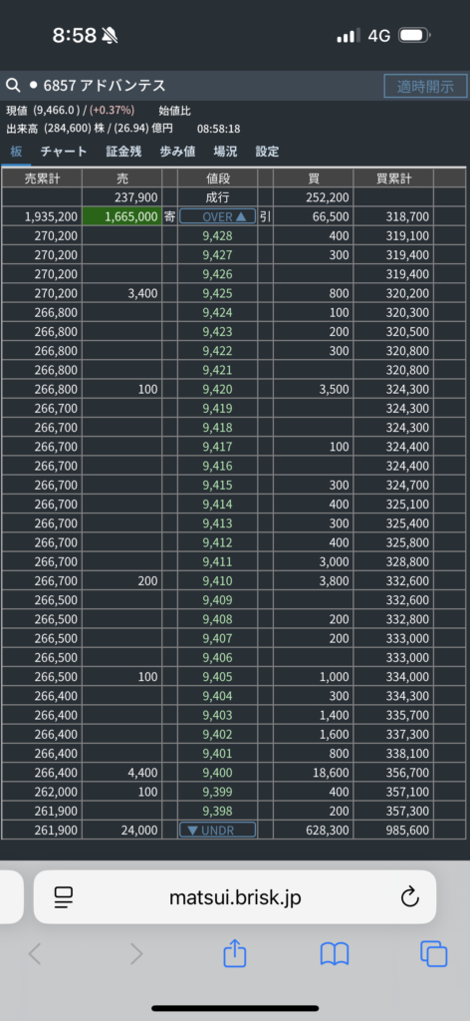470x1021 pixels.
Task: Tap the Safari forward arrow
Action: 136,954
